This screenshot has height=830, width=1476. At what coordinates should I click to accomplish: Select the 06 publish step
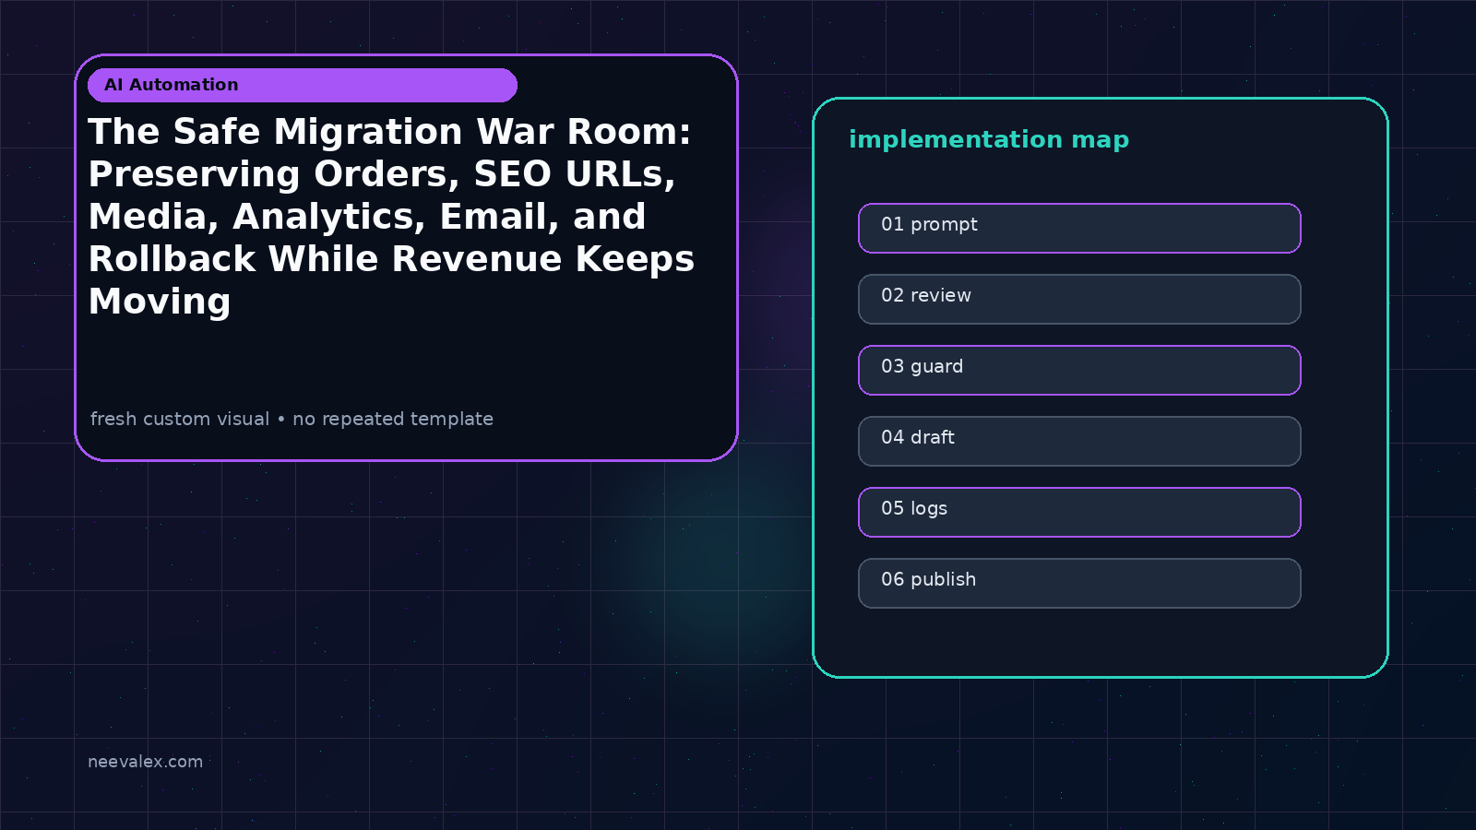click(1079, 583)
